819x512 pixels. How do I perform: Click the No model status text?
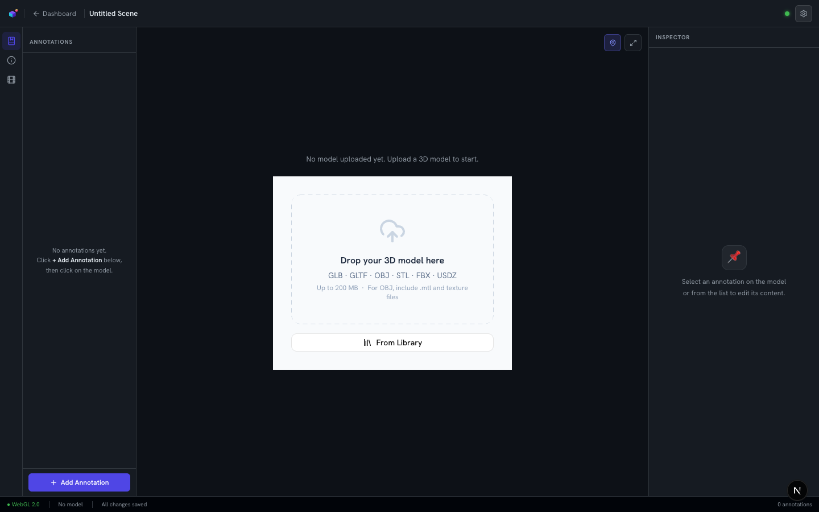tap(71, 505)
